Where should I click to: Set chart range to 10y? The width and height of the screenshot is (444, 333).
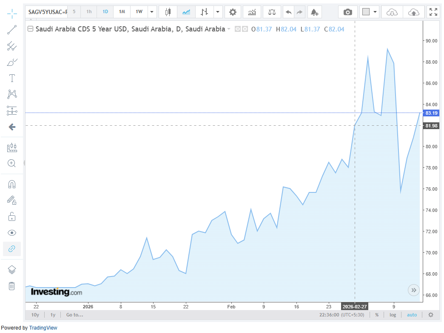coord(35,315)
